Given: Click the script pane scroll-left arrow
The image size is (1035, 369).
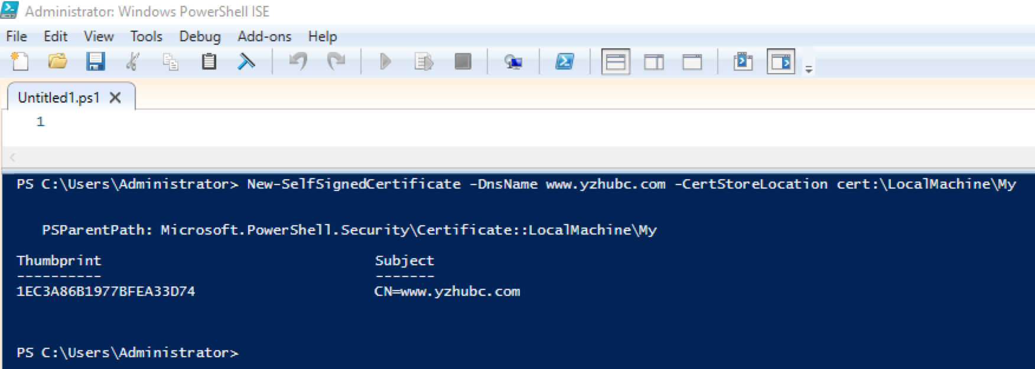Looking at the screenshot, I should [12, 157].
